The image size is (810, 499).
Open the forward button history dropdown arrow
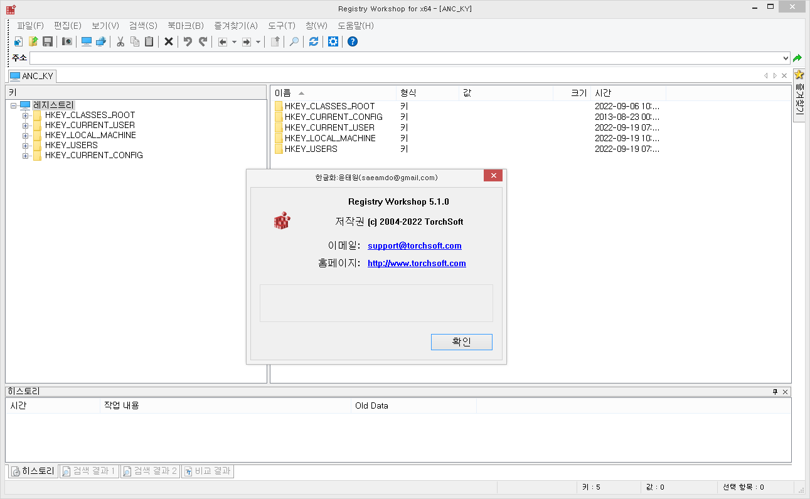[x=258, y=42]
